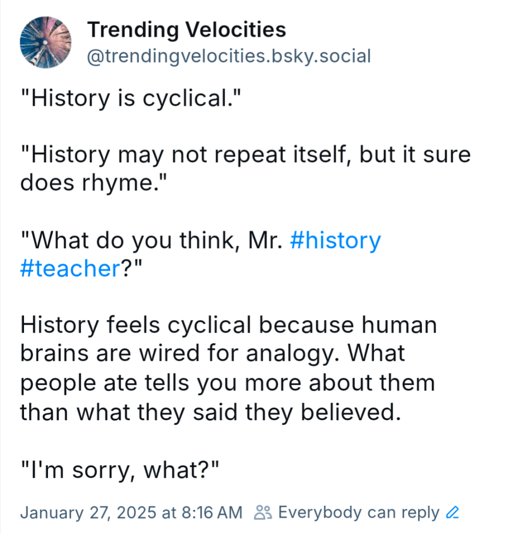Click the "What do you think, Mr." text
The image size is (508, 534).
[151, 241]
